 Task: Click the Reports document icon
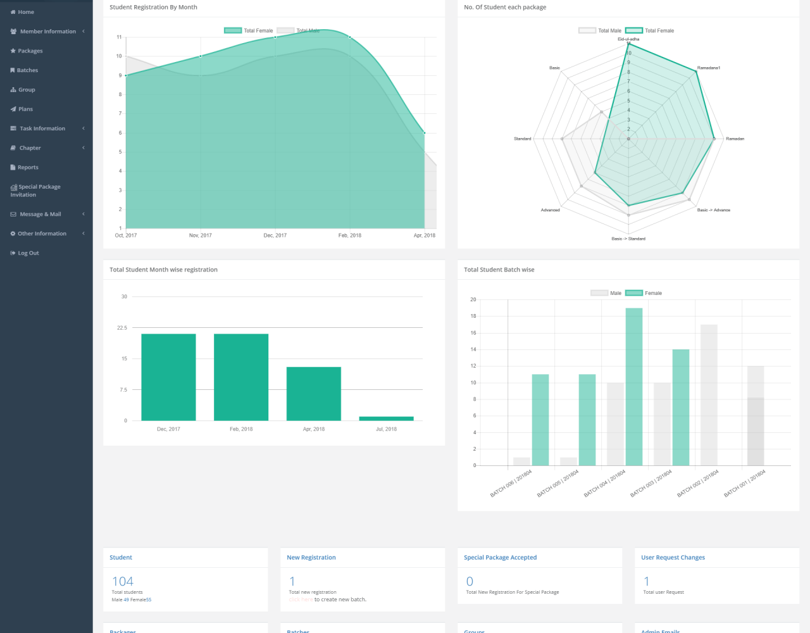point(13,167)
